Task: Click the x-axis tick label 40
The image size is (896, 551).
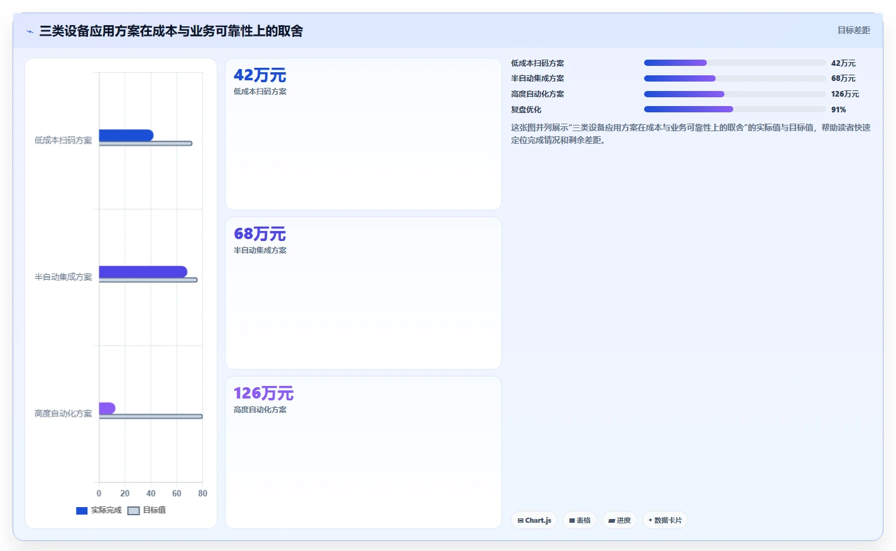Action: coord(151,494)
